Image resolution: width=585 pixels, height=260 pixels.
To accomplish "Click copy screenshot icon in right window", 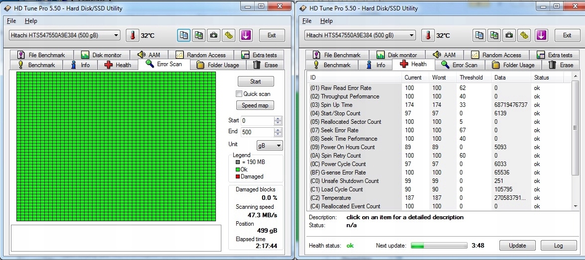I will [494, 35].
